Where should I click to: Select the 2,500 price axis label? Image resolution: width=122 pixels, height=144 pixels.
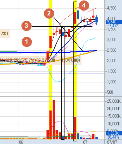coord(112,50)
